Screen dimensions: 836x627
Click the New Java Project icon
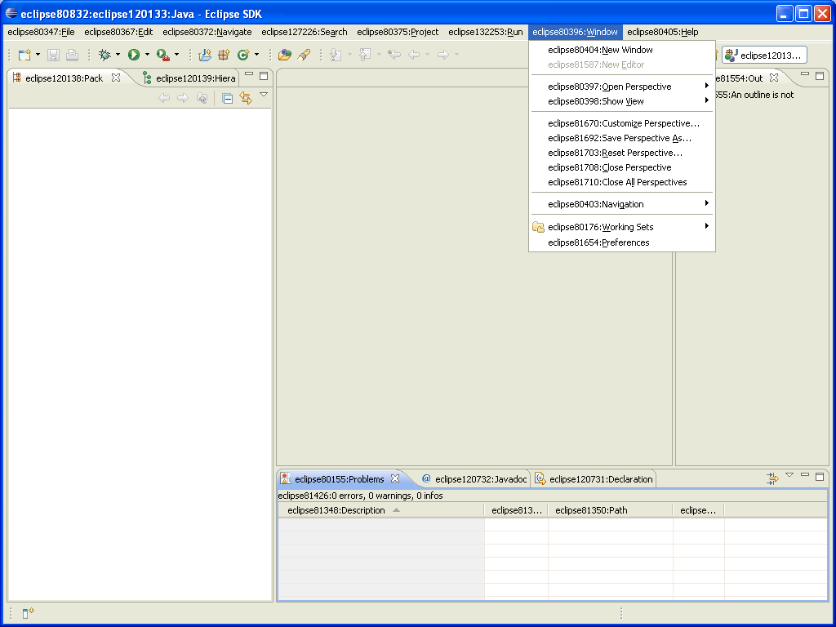click(205, 55)
